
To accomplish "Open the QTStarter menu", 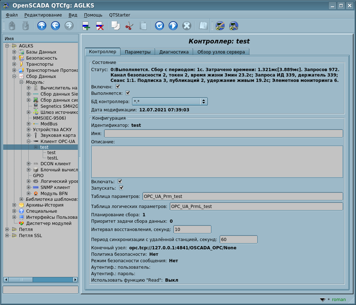I will pyautogui.click(x=120, y=15).
